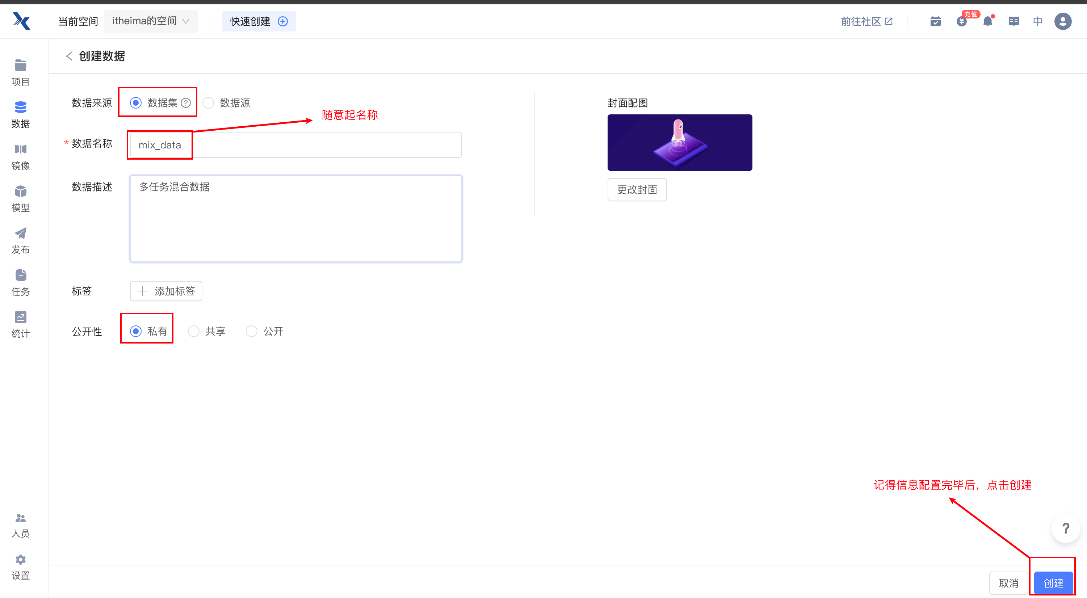Click the dataset help info icon
The height and width of the screenshot is (598, 1087).
click(186, 103)
